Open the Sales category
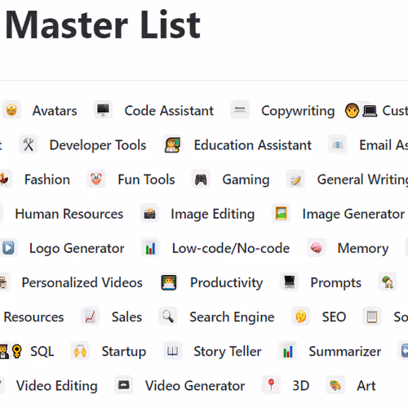 coord(126,317)
